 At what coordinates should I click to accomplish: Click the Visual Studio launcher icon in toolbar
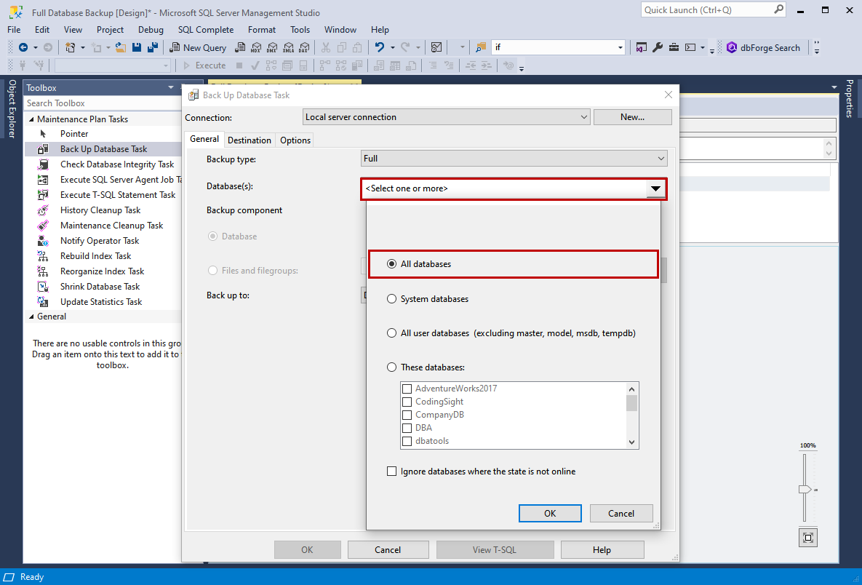tap(640, 48)
